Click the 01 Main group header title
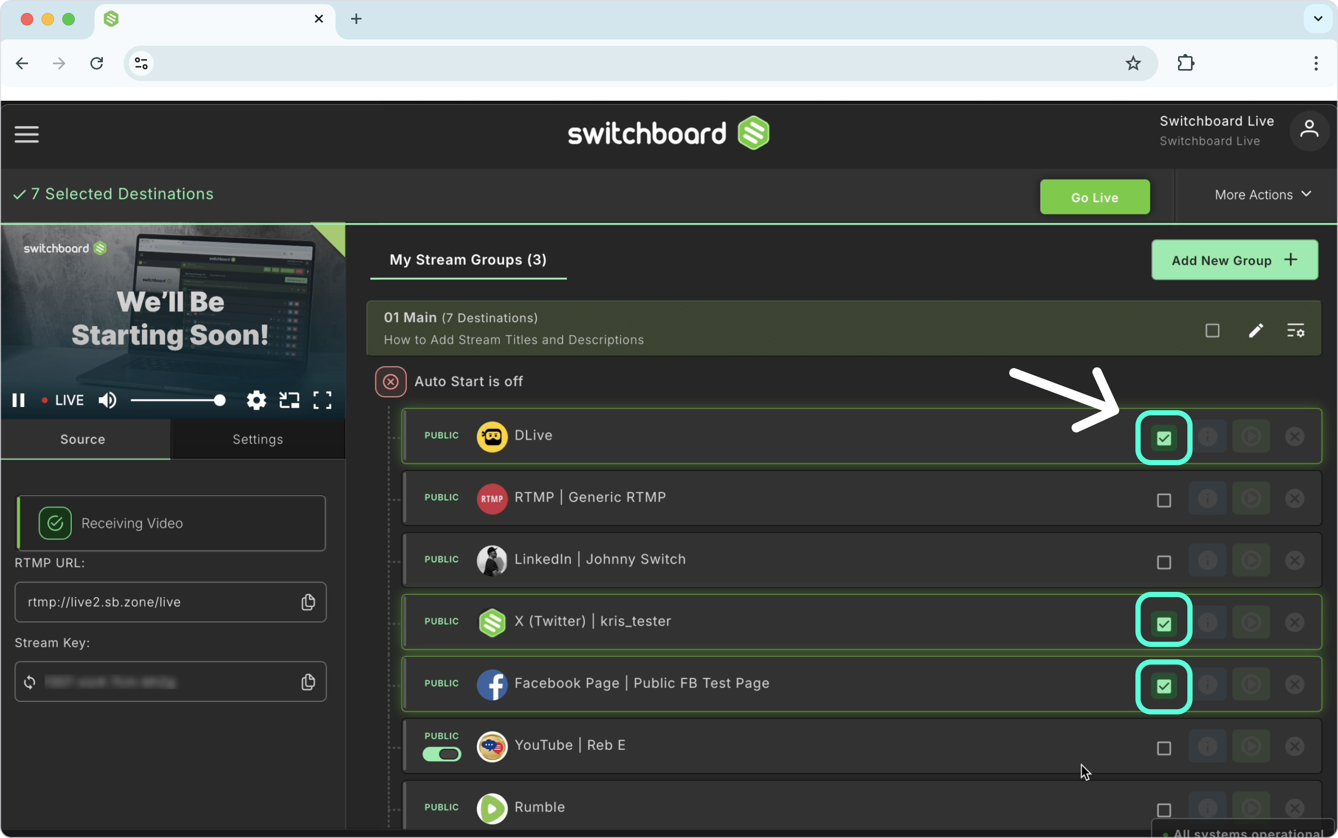Viewport: 1338px width, 838px height. coord(410,318)
